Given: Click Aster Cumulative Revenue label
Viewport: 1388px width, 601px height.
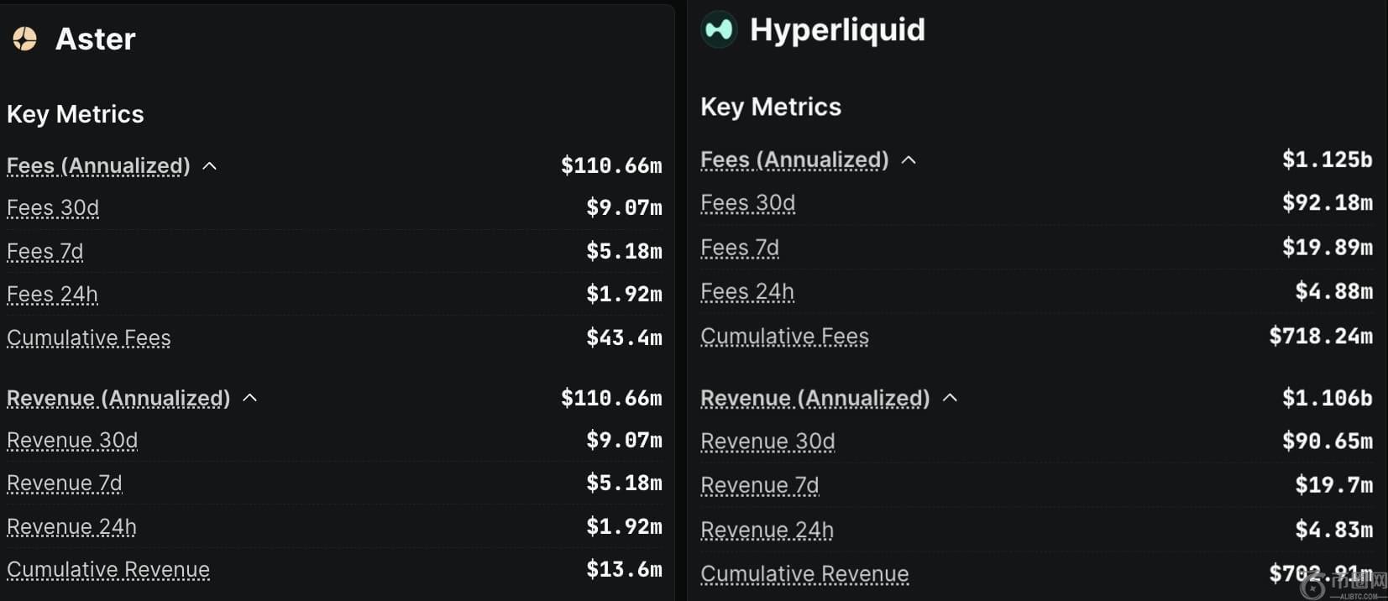Looking at the screenshot, I should pyautogui.click(x=108, y=570).
